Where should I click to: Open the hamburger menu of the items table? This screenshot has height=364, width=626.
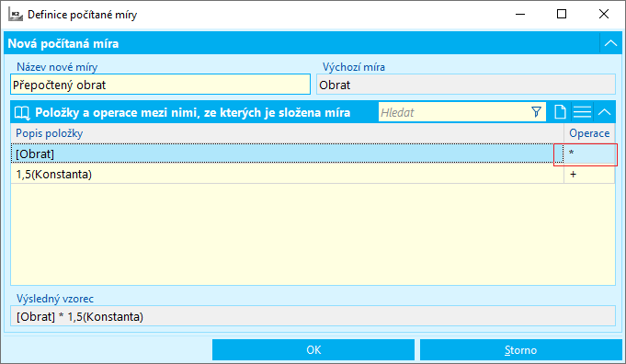(x=582, y=112)
